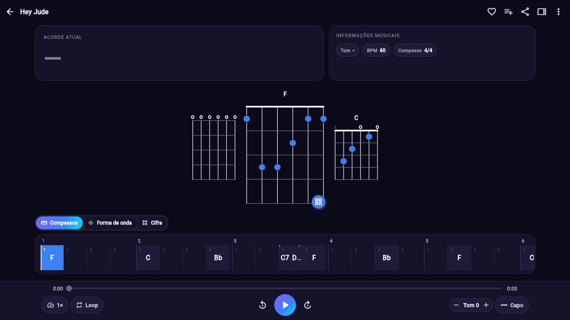Click the waveform icon in Forma de onda

point(91,223)
